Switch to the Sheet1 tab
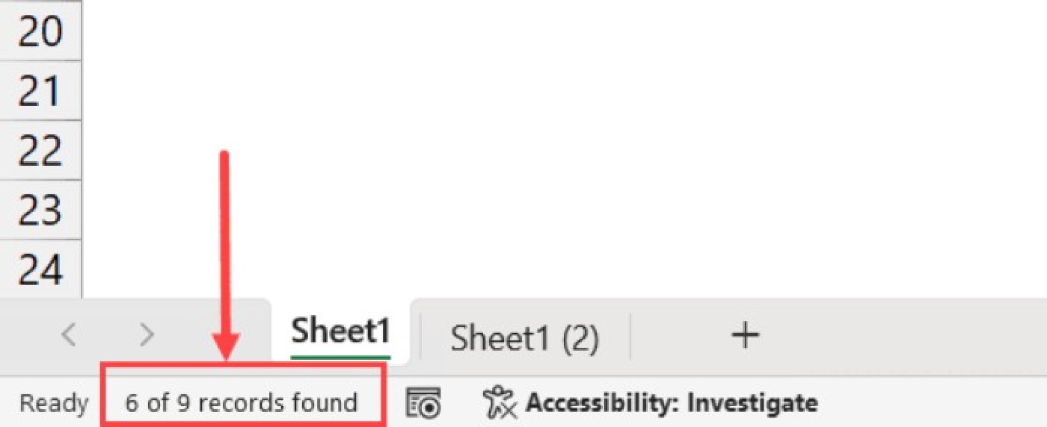 point(339,332)
